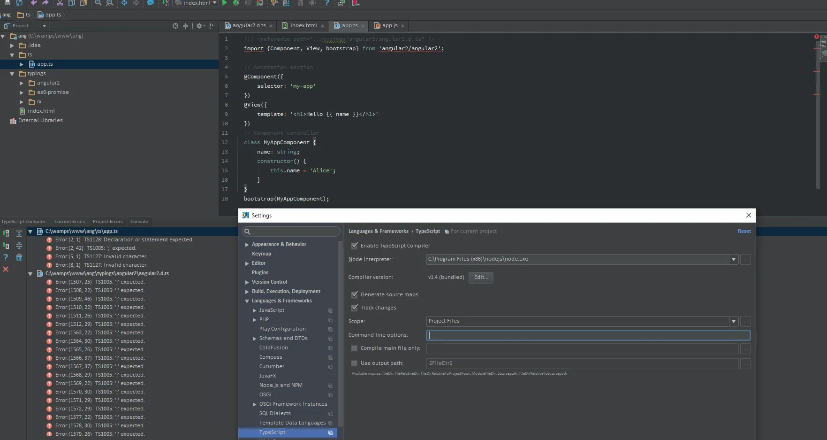
Task: Open the Scope dropdown arrow
Action: click(x=734, y=321)
